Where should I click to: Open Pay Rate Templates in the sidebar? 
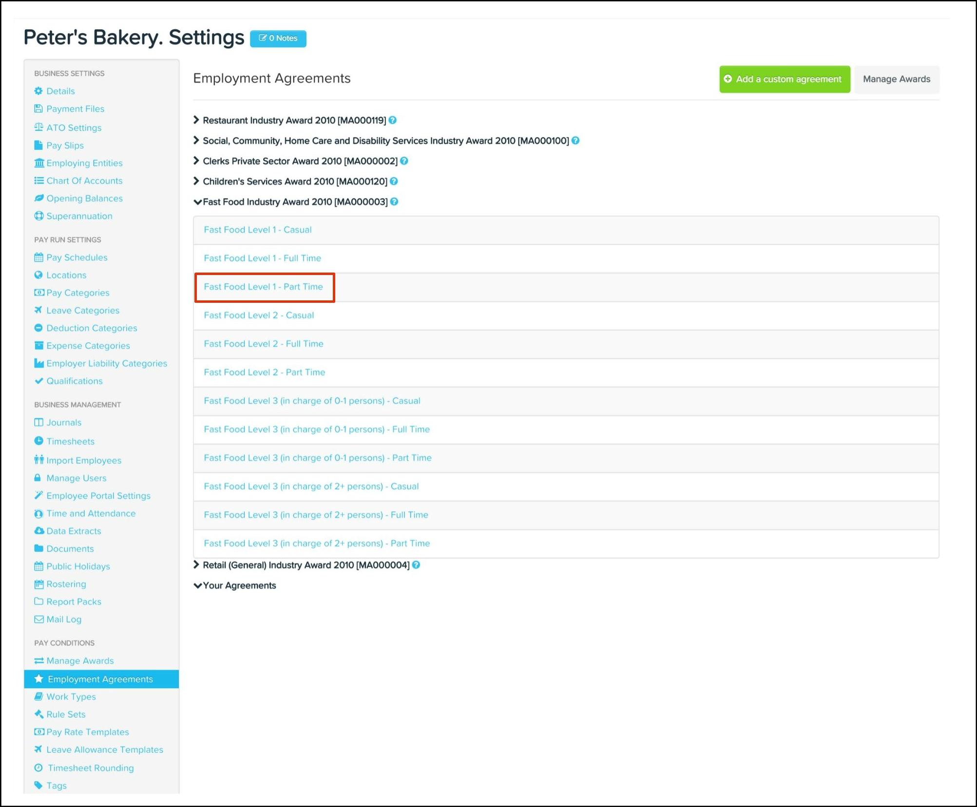87,732
